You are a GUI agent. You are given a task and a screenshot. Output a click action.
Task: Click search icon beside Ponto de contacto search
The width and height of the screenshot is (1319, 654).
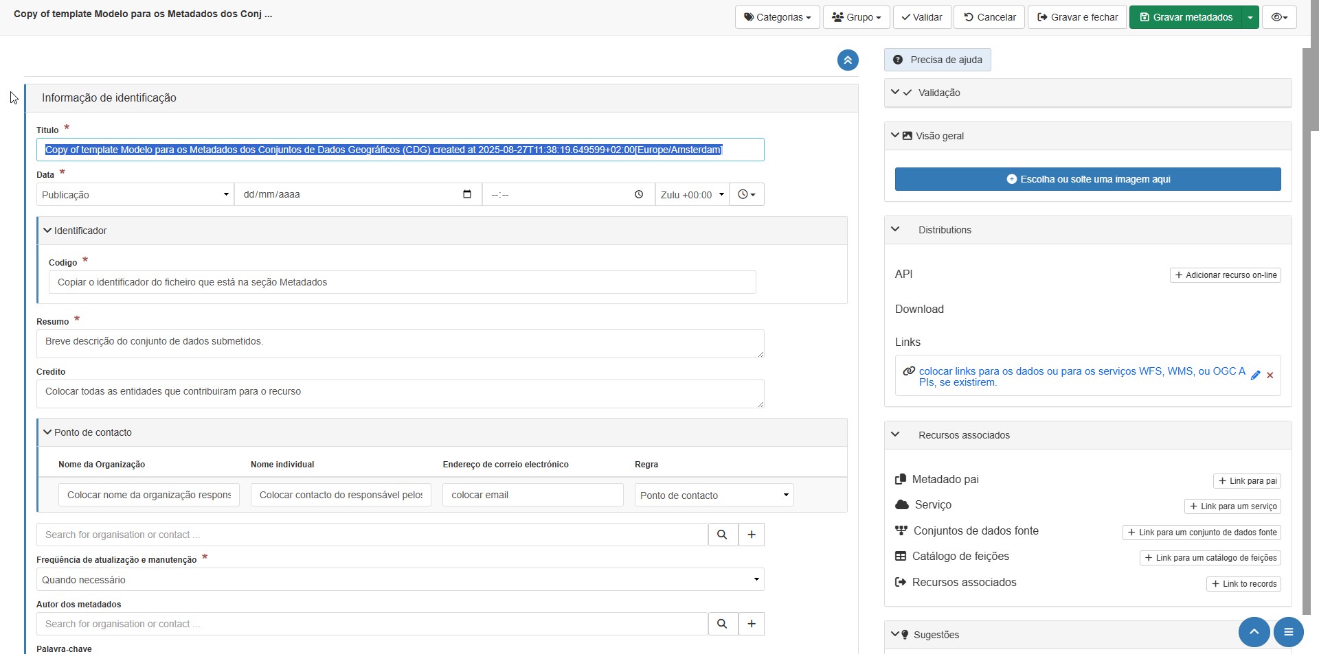point(722,535)
